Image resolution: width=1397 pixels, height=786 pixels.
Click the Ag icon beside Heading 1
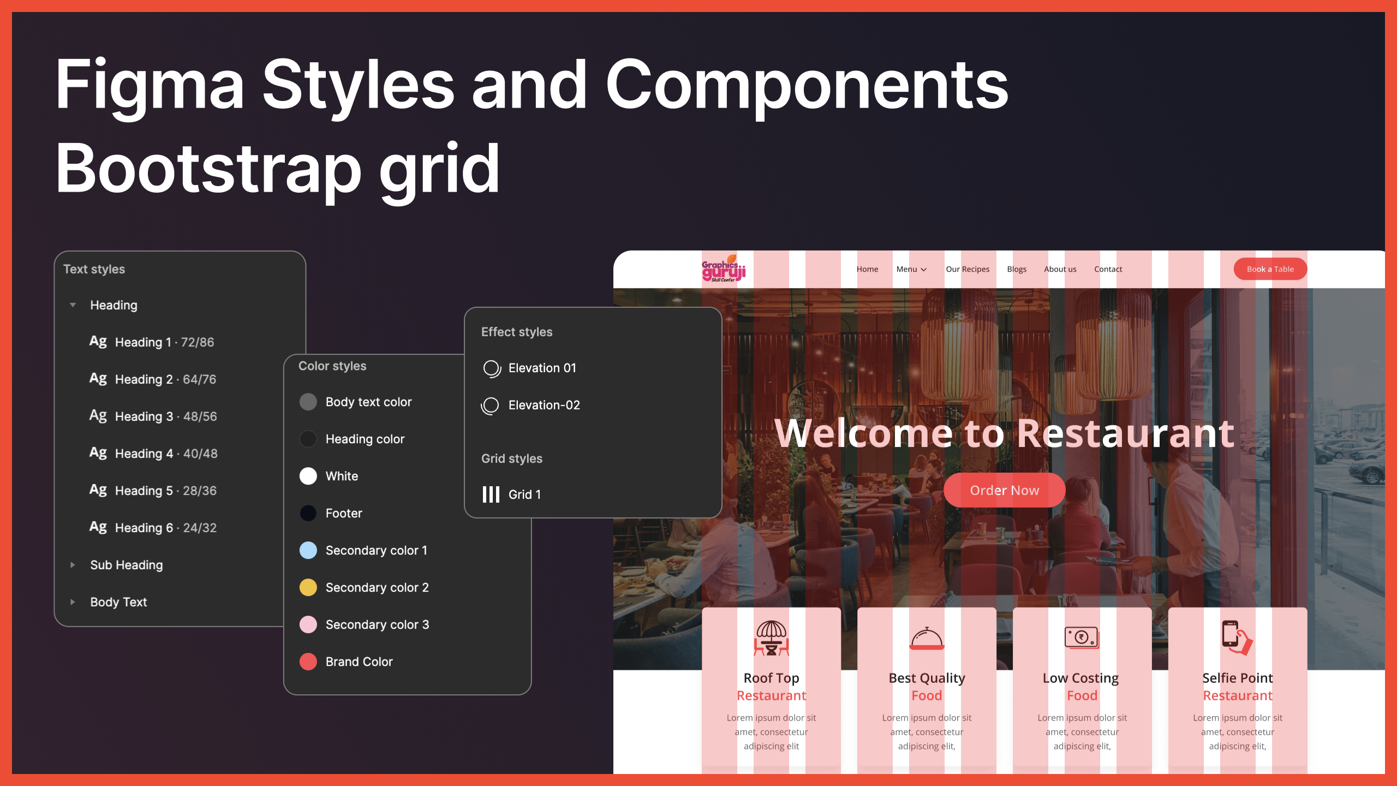pyautogui.click(x=98, y=341)
